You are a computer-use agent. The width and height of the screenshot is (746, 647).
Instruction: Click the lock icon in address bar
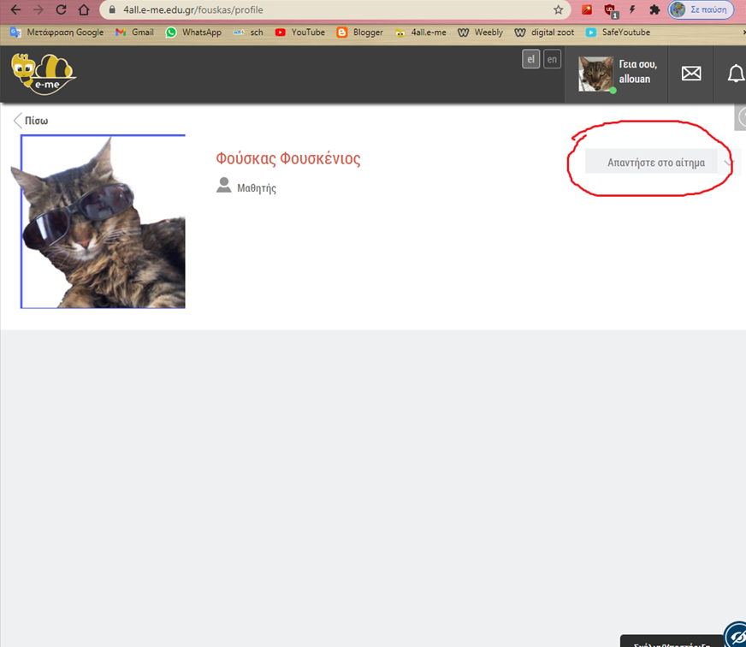pyautogui.click(x=112, y=9)
